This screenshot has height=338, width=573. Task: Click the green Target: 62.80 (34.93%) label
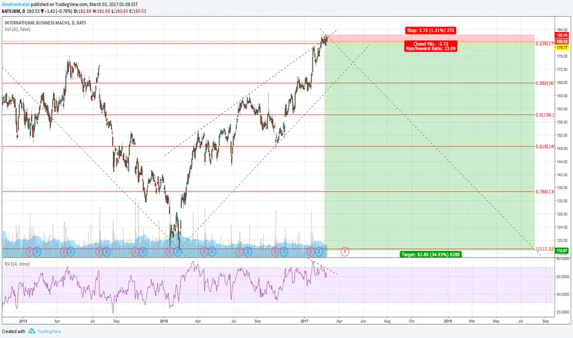tap(430, 254)
